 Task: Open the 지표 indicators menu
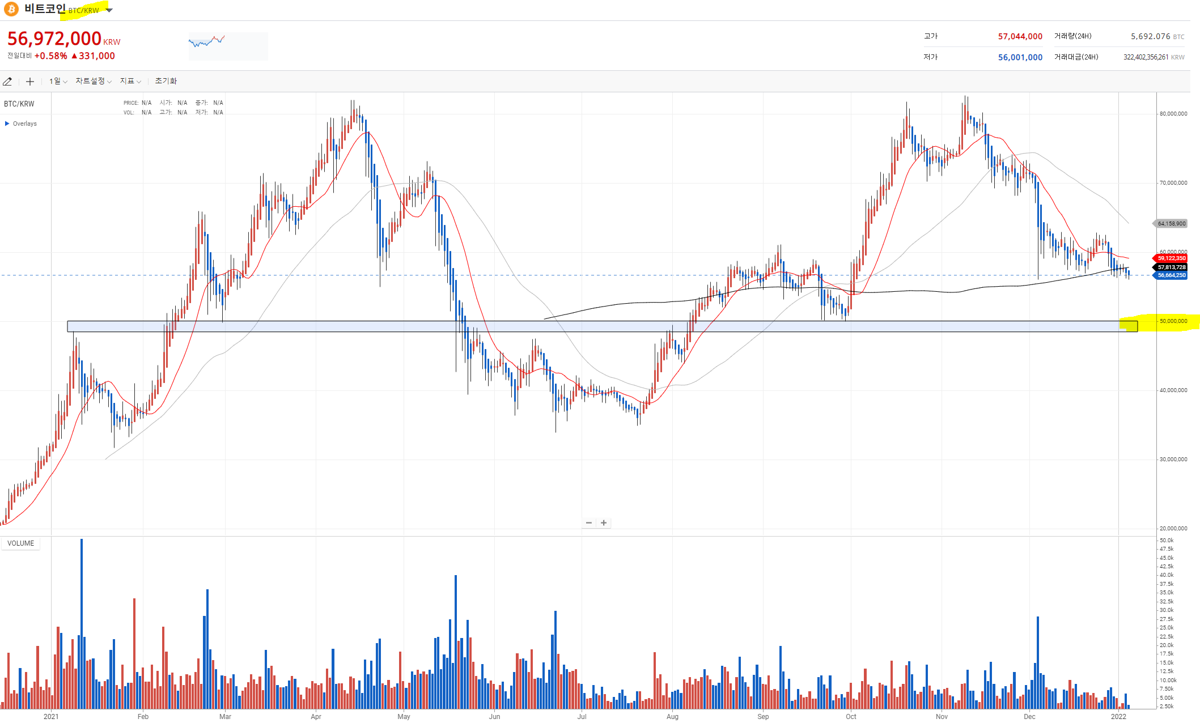(130, 82)
